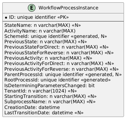Click the bullet marker before ID
The width and height of the screenshot is (128, 121).
[6, 18]
